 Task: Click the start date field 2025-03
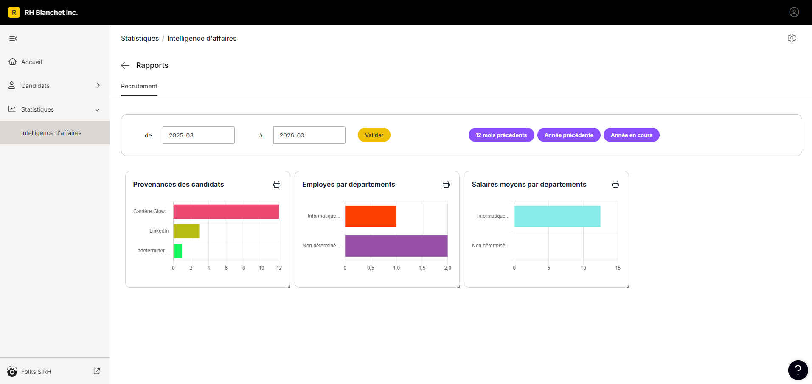[199, 135]
